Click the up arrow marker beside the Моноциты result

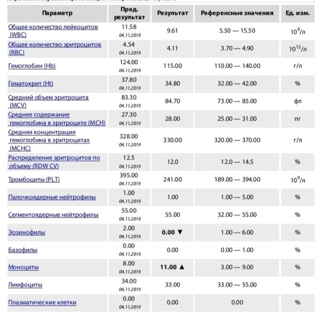[181, 267]
